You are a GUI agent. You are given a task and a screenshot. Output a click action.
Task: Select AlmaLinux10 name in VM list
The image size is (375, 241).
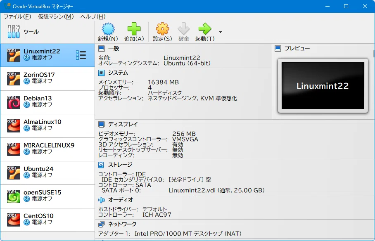pos(42,122)
